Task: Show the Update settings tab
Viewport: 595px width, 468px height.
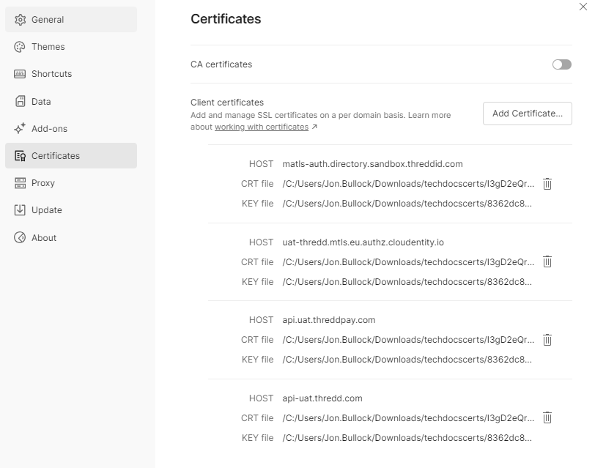Action: click(x=71, y=209)
